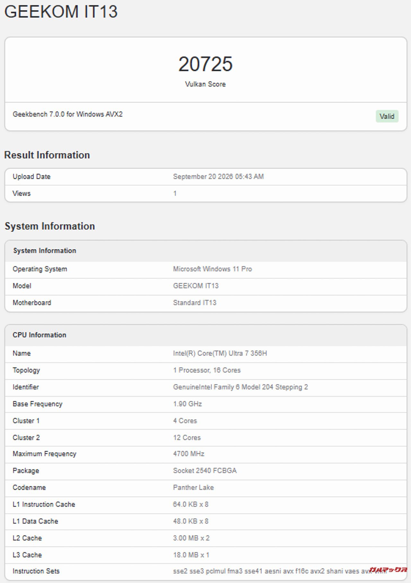
Task: Click the sse2 sse3 pclmul instruction list
Action: pyautogui.click(x=280, y=571)
